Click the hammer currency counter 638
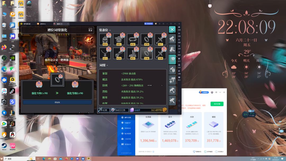 pos(104,110)
